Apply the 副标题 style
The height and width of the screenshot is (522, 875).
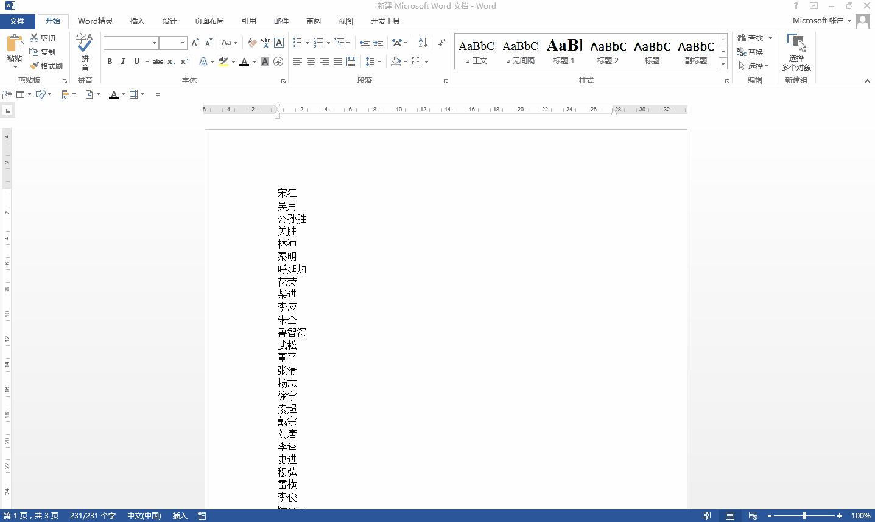click(x=695, y=51)
